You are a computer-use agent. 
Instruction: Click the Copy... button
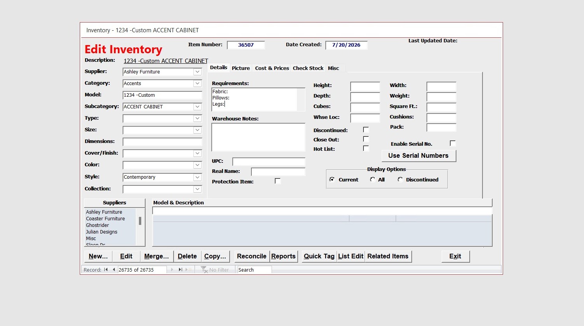(215, 256)
